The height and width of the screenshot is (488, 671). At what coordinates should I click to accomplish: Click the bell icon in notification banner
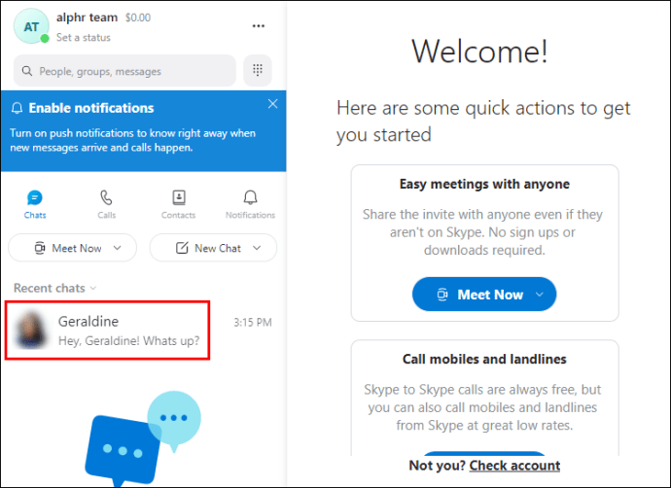(18, 108)
